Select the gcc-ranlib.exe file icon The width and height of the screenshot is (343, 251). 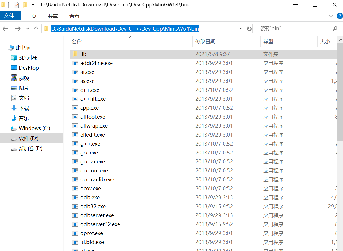[75, 180]
